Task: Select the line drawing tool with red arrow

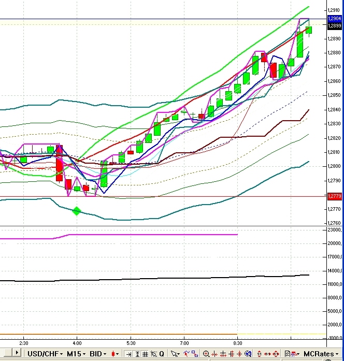Action: click(187, 353)
